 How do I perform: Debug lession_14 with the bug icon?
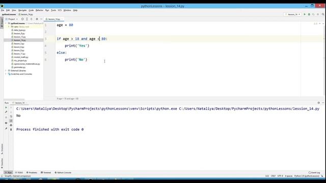(309, 14)
